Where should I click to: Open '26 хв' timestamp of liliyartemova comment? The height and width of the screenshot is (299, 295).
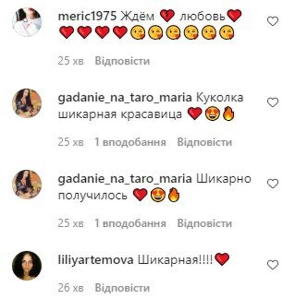coord(71,288)
